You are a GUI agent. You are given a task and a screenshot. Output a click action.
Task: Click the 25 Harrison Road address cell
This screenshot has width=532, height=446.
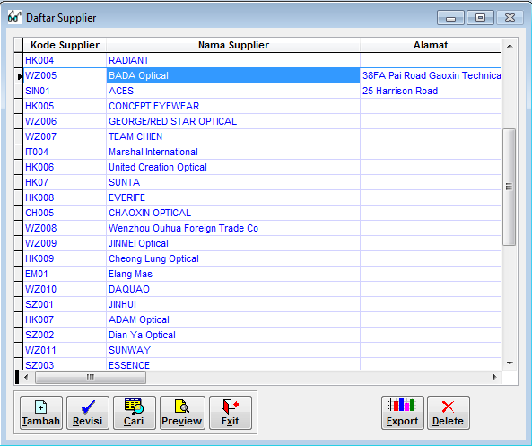pos(431,91)
